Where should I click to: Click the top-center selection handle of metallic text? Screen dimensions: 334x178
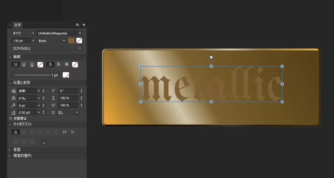(x=211, y=66)
